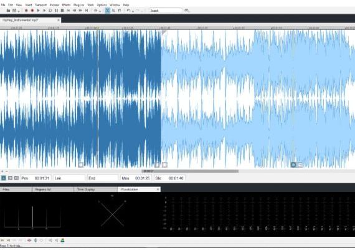Click the Search input field
355x250 pixels.
(166, 11)
